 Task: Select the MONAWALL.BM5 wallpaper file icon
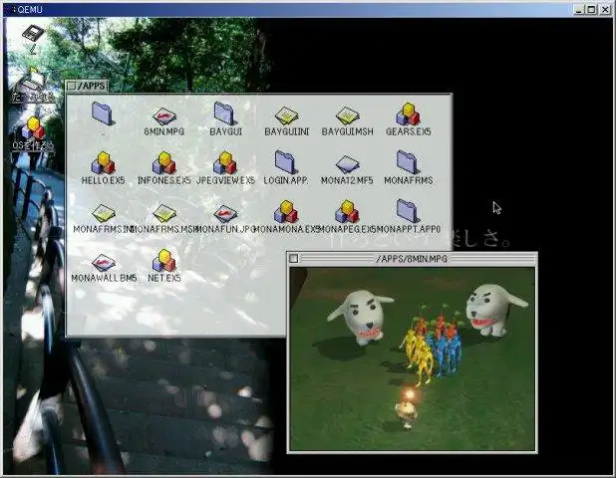pyautogui.click(x=104, y=263)
